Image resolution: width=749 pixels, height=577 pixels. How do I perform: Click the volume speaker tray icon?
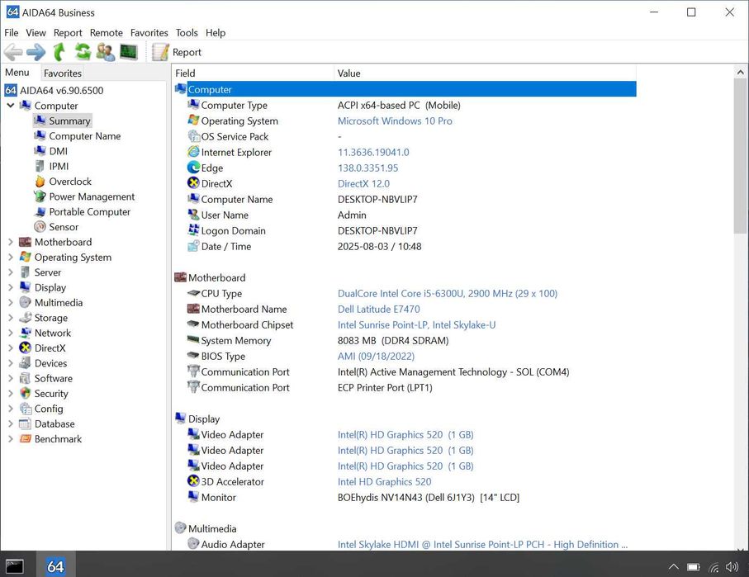732,567
